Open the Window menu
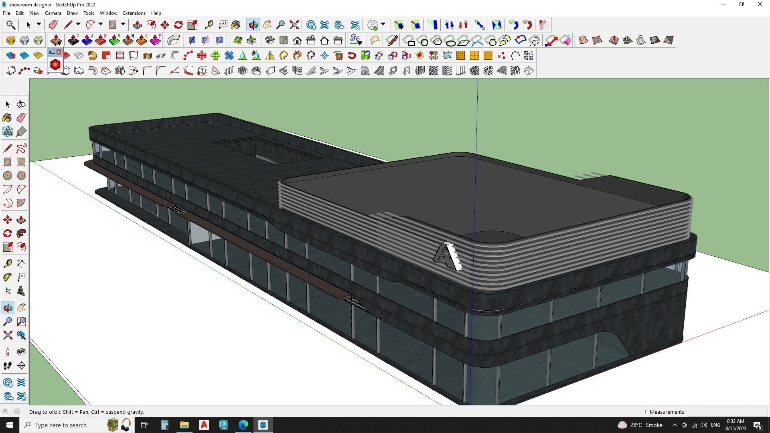 (108, 13)
